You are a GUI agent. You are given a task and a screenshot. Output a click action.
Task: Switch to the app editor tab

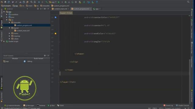97,9
